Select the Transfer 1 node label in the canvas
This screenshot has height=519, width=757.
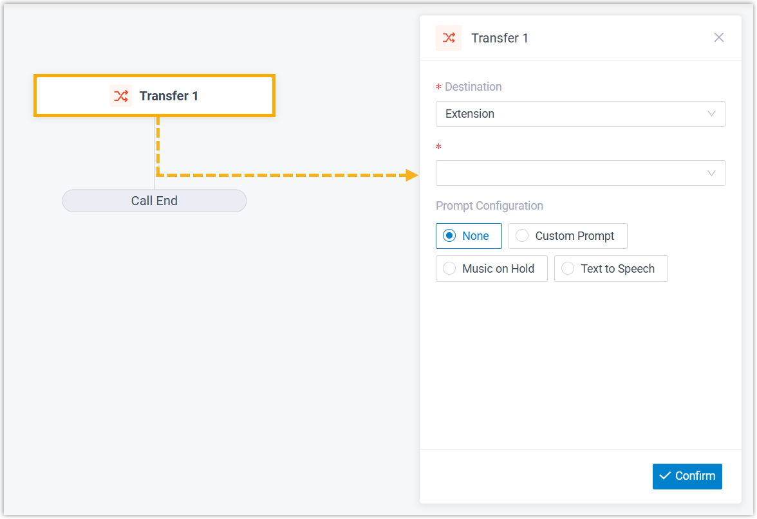169,96
